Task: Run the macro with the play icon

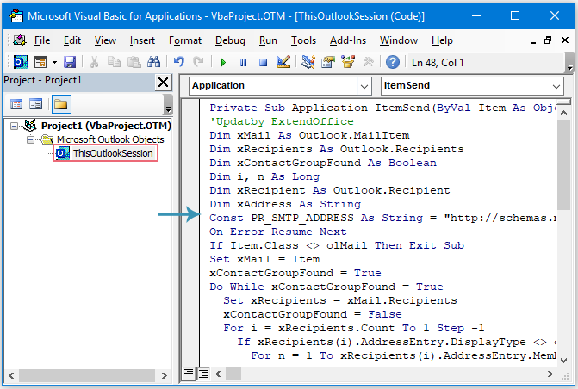Action: 223,62
